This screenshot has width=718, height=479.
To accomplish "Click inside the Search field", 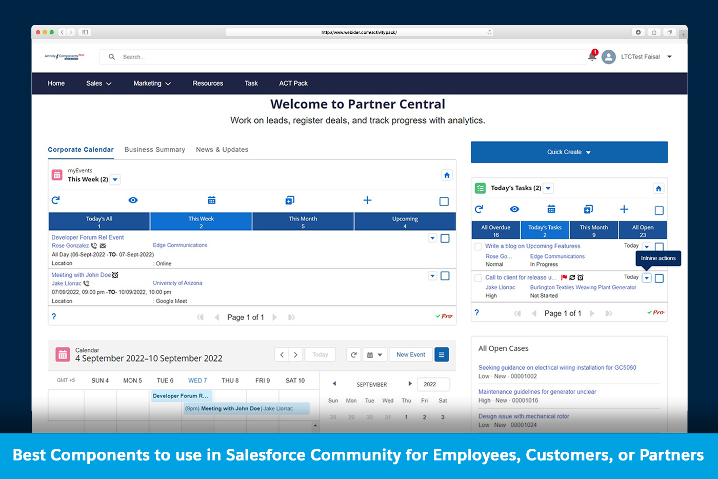I will click(205, 57).
